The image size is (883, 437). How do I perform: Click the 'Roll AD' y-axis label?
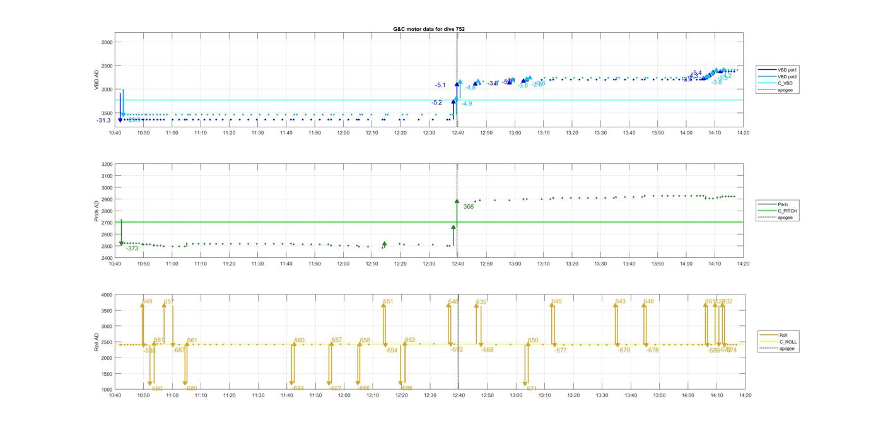(x=97, y=342)
